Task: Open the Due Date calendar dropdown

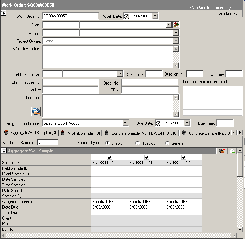Action: pyautogui.click(x=187, y=123)
